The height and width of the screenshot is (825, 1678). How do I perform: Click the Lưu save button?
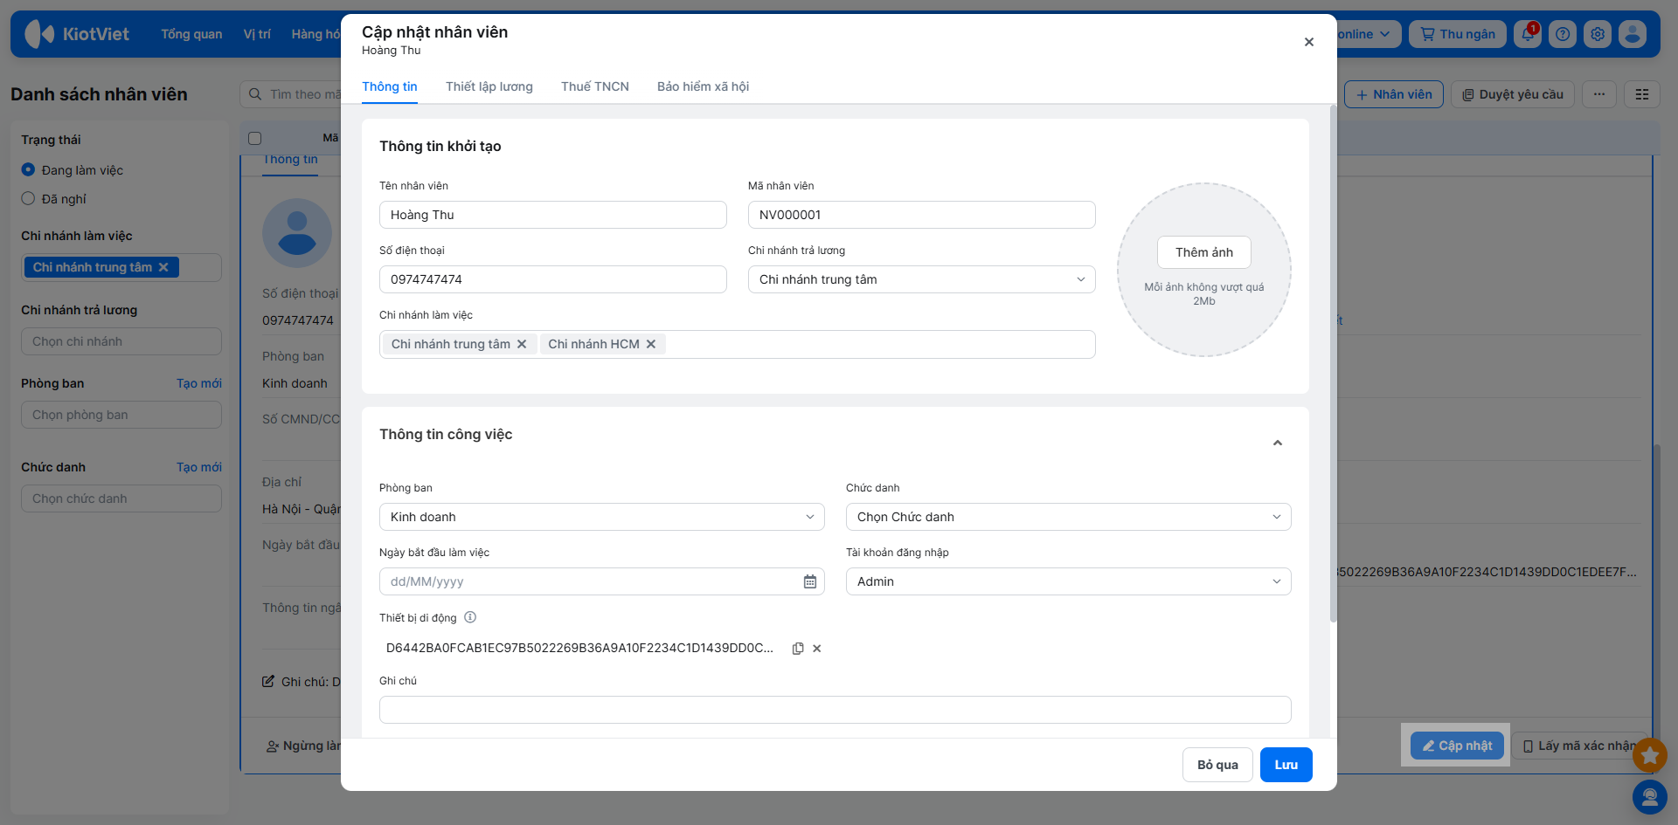tap(1286, 765)
